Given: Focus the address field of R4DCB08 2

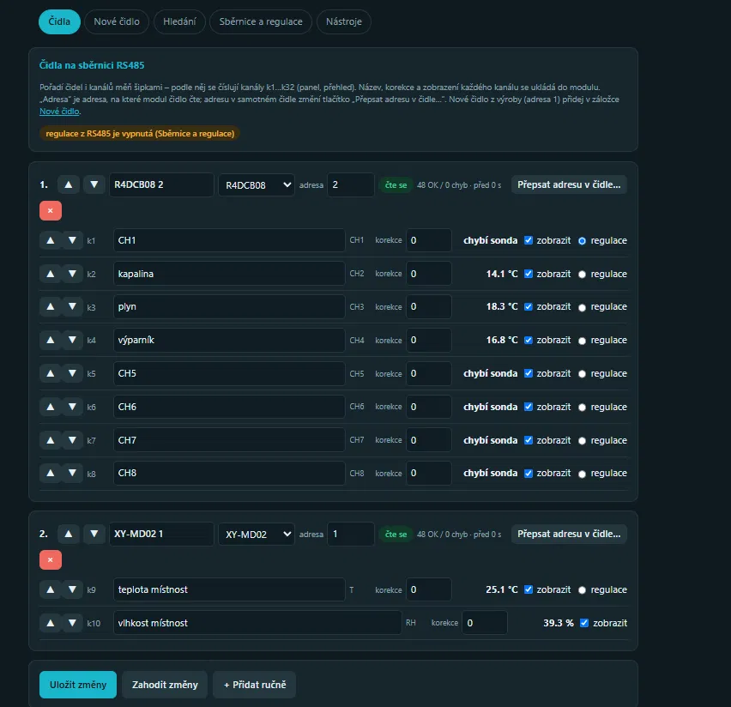Looking at the screenshot, I should (x=351, y=184).
